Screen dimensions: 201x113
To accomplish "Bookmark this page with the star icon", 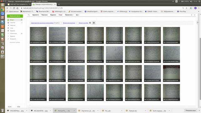I will tap(187, 8).
